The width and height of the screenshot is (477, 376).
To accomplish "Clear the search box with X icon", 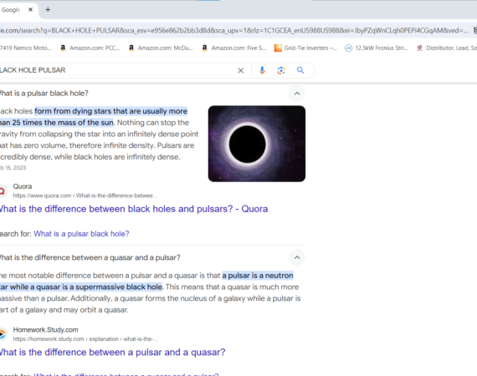I will coord(240,70).
